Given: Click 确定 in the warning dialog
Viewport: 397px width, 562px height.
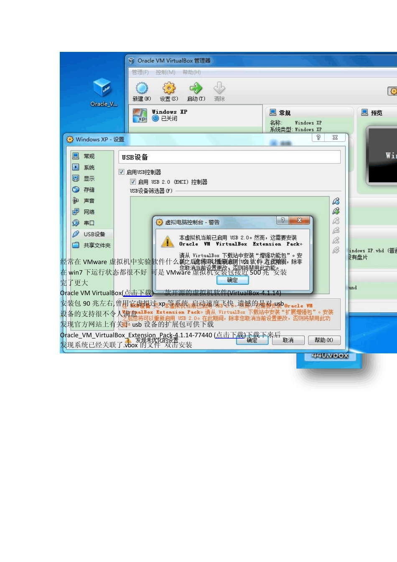Looking at the screenshot, I should click(232, 280).
